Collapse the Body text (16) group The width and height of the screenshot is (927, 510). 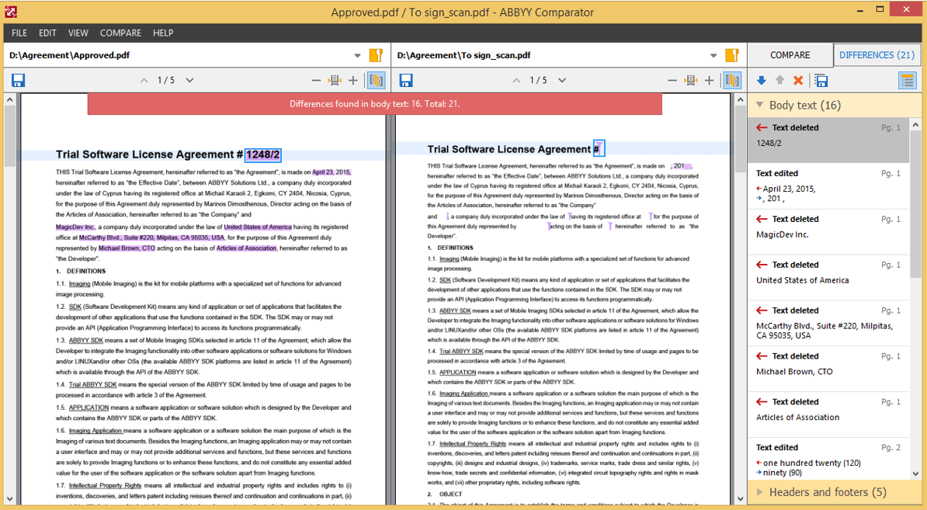804,106
